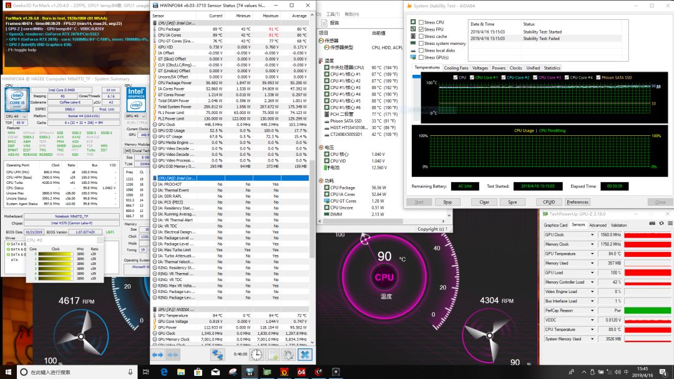
Task: Click Cortana microphone icon in search box
Action: (x=130, y=372)
